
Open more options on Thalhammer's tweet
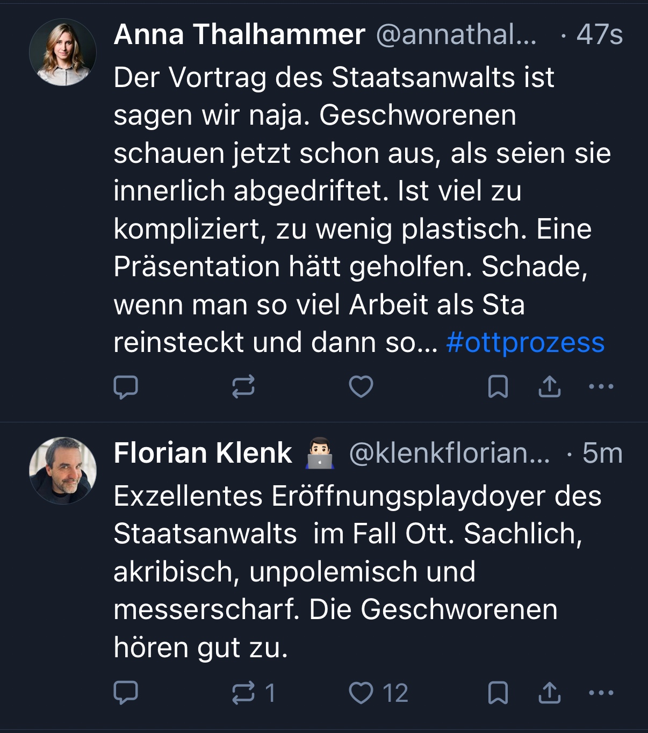point(601,386)
